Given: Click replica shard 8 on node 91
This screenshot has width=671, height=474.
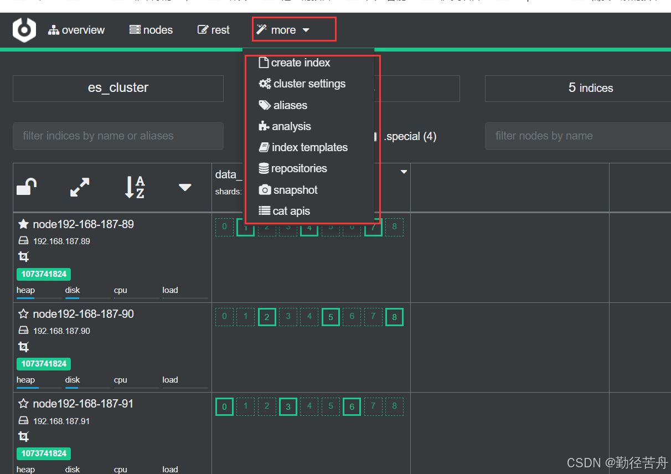Looking at the screenshot, I should coord(394,406).
